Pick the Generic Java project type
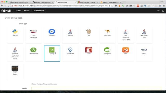 coord(70,35)
